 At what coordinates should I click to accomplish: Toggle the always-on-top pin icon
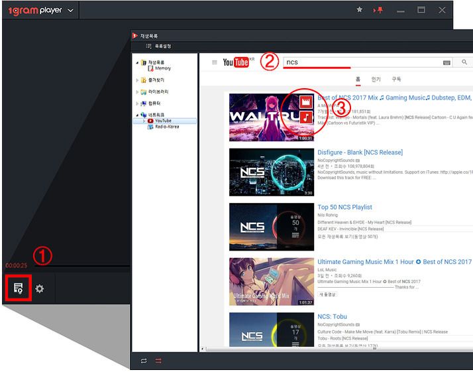click(378, 10)
